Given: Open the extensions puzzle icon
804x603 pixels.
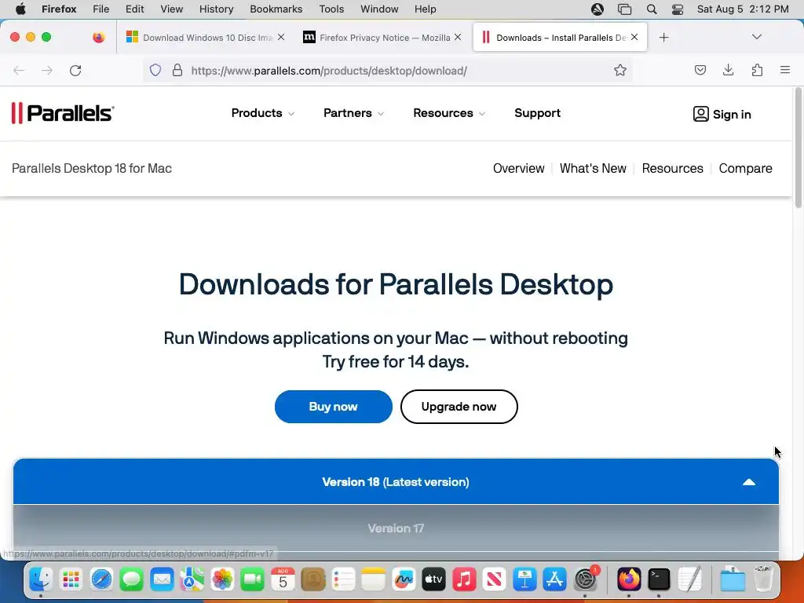Looking at the screenshot, I should tap(757, 70).
